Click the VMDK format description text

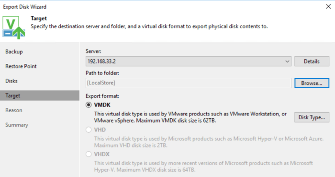pyautogui.click(x=190, y=117)
